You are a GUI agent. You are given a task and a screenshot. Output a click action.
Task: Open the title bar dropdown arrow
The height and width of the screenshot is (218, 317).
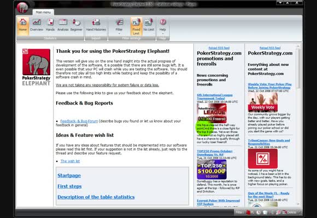280,3
